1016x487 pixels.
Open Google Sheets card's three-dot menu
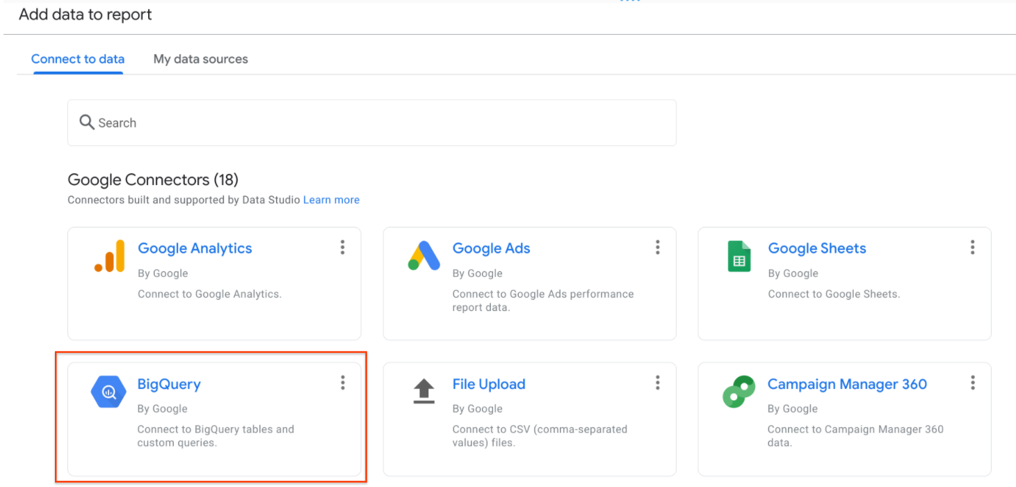(x=972, y=247)
